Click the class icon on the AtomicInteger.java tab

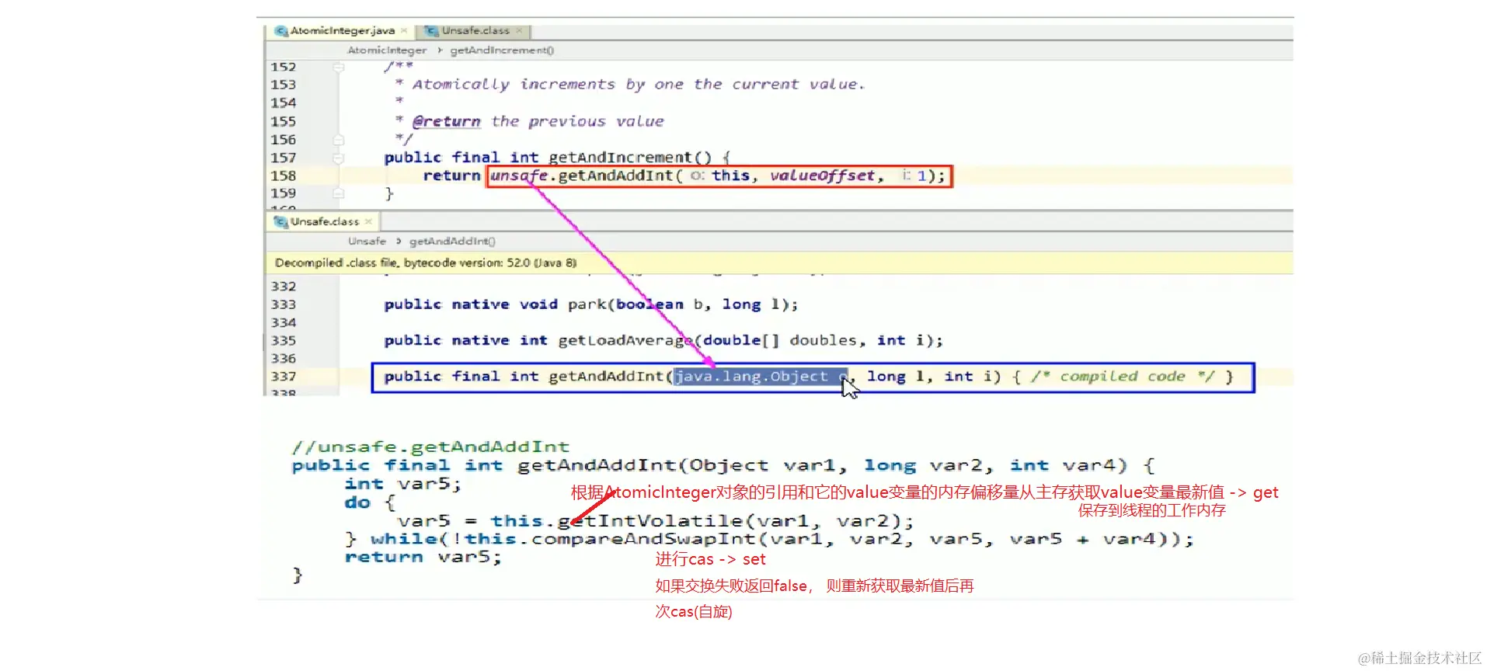281,31
